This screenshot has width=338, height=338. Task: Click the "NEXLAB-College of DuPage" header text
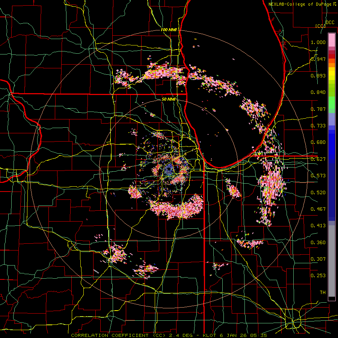pos(300,4)
